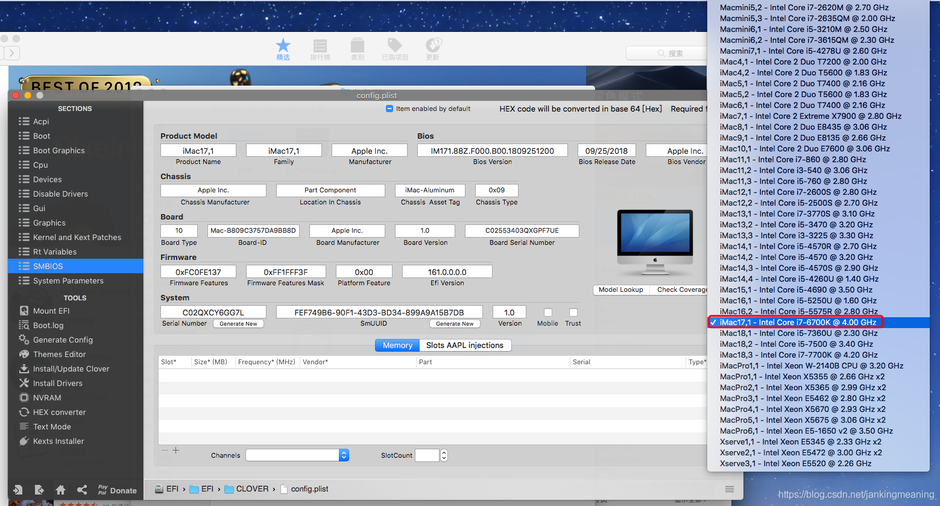The width and height of the screenshot is (940, 506).
Task: Click the Board-ID field
Action: pos(253,230)
